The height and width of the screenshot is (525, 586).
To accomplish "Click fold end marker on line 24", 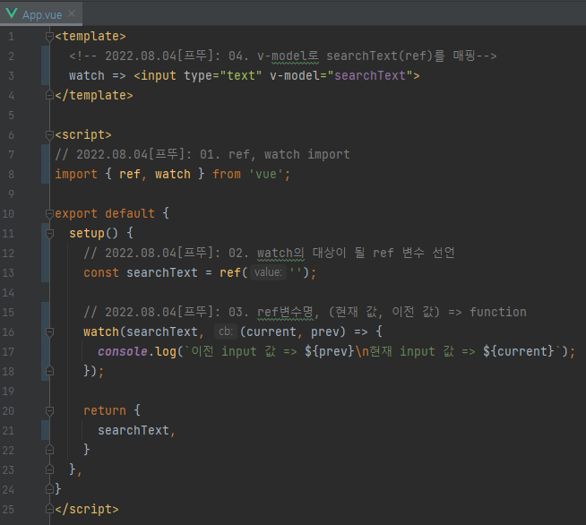I will (x=49, y=489).
